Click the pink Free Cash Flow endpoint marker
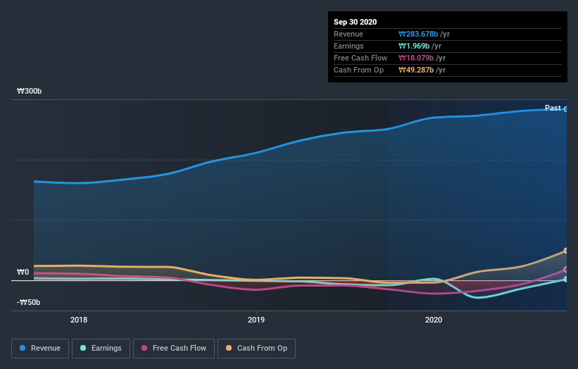Screen dimensions: 578x369 point(566,270)
